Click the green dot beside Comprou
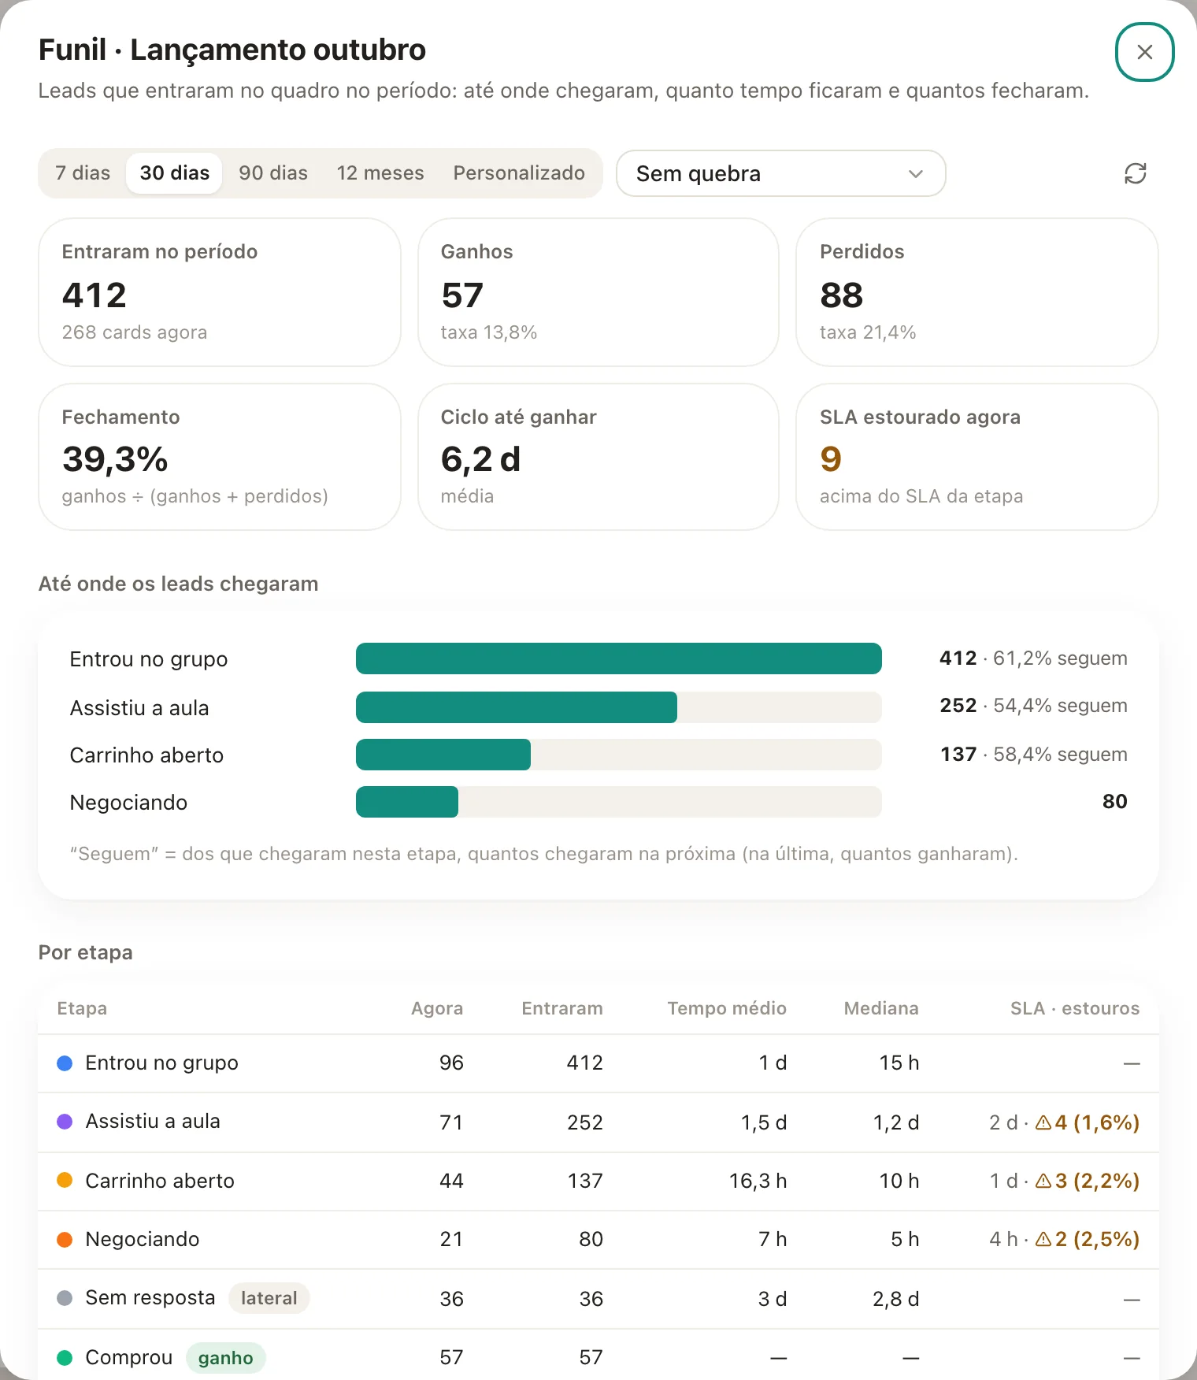This screenshot has height=1380, width=1197. [x=65, y=1358]
